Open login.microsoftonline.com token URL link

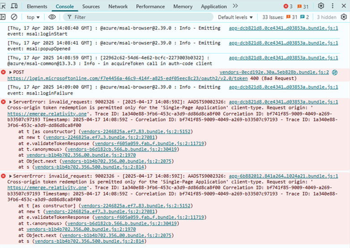point(128,79)
